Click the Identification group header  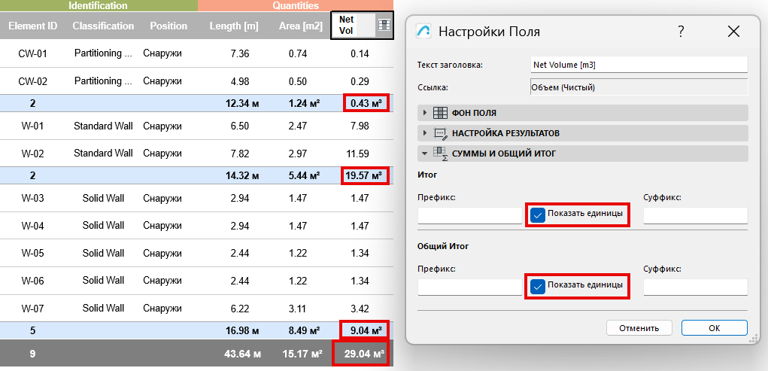98,6
